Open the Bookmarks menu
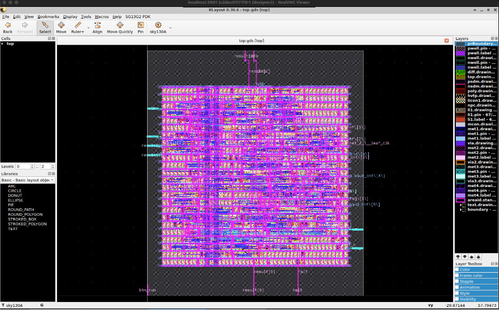 (48, 17)
